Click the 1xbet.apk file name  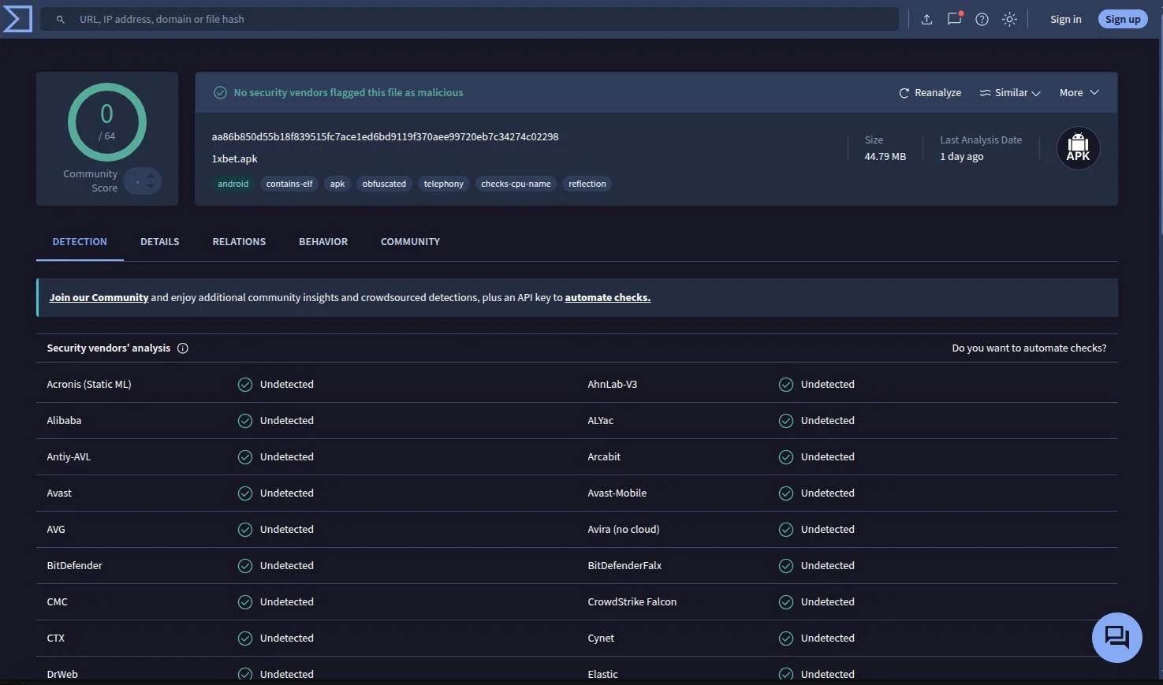pos(234,159)
